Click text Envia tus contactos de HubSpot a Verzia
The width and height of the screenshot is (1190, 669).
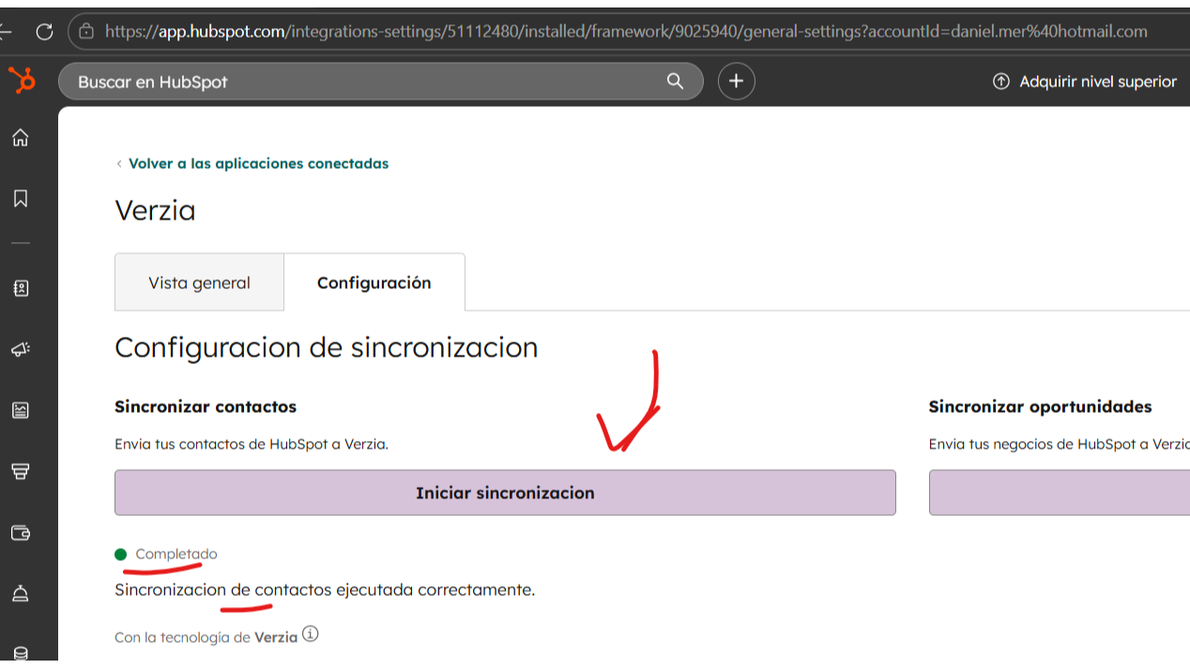(252, 444)
